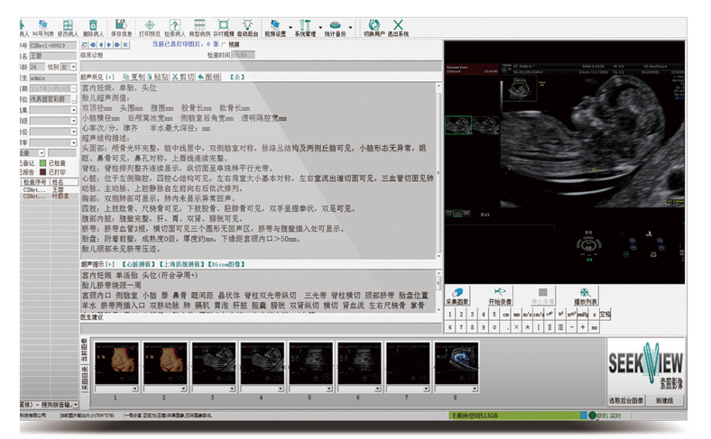Viewport: 711px width, 439px height.
Task: Open 打印预览 print preview
Action: pyautogui.click(x=150, y=28)
